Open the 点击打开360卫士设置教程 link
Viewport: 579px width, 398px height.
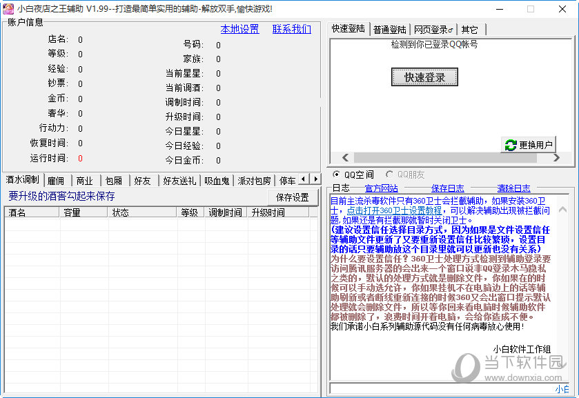coord(394,210)
